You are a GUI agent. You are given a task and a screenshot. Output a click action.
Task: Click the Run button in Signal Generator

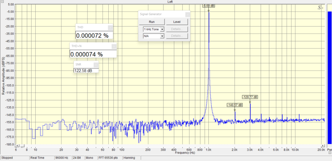151,22
